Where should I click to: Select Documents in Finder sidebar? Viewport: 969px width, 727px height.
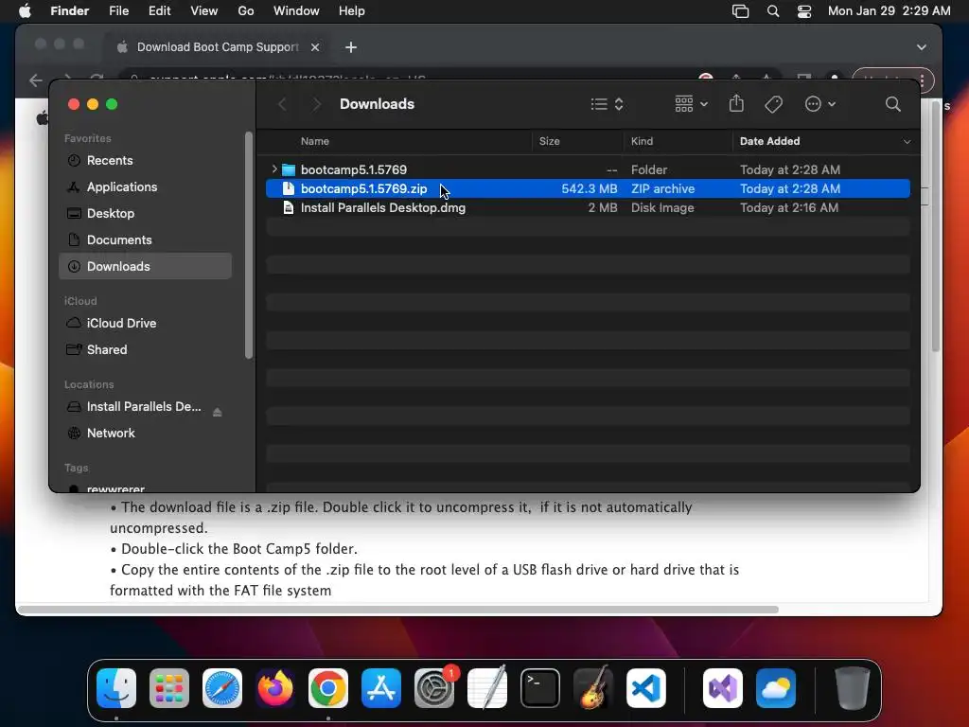145,239
